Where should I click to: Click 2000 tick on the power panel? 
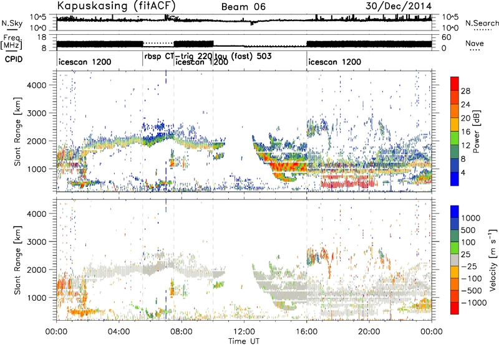pos(36,141)
